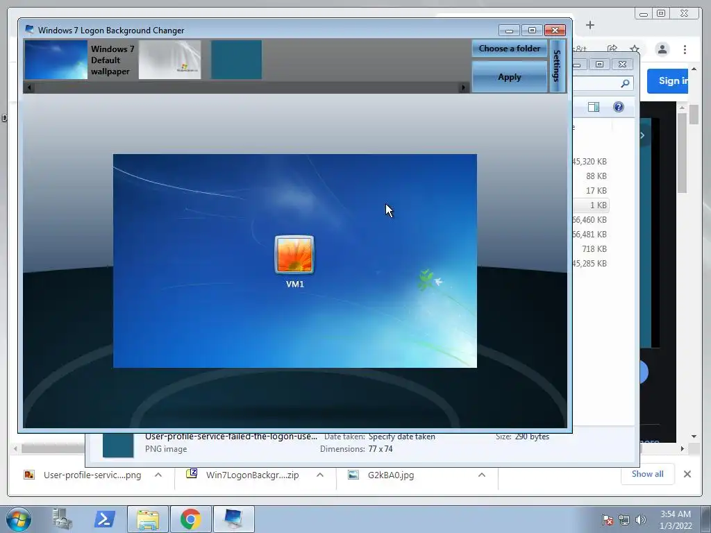Click the Logon Background Changer title icon
Screen dimensions: 711x533
coord(29,30)
